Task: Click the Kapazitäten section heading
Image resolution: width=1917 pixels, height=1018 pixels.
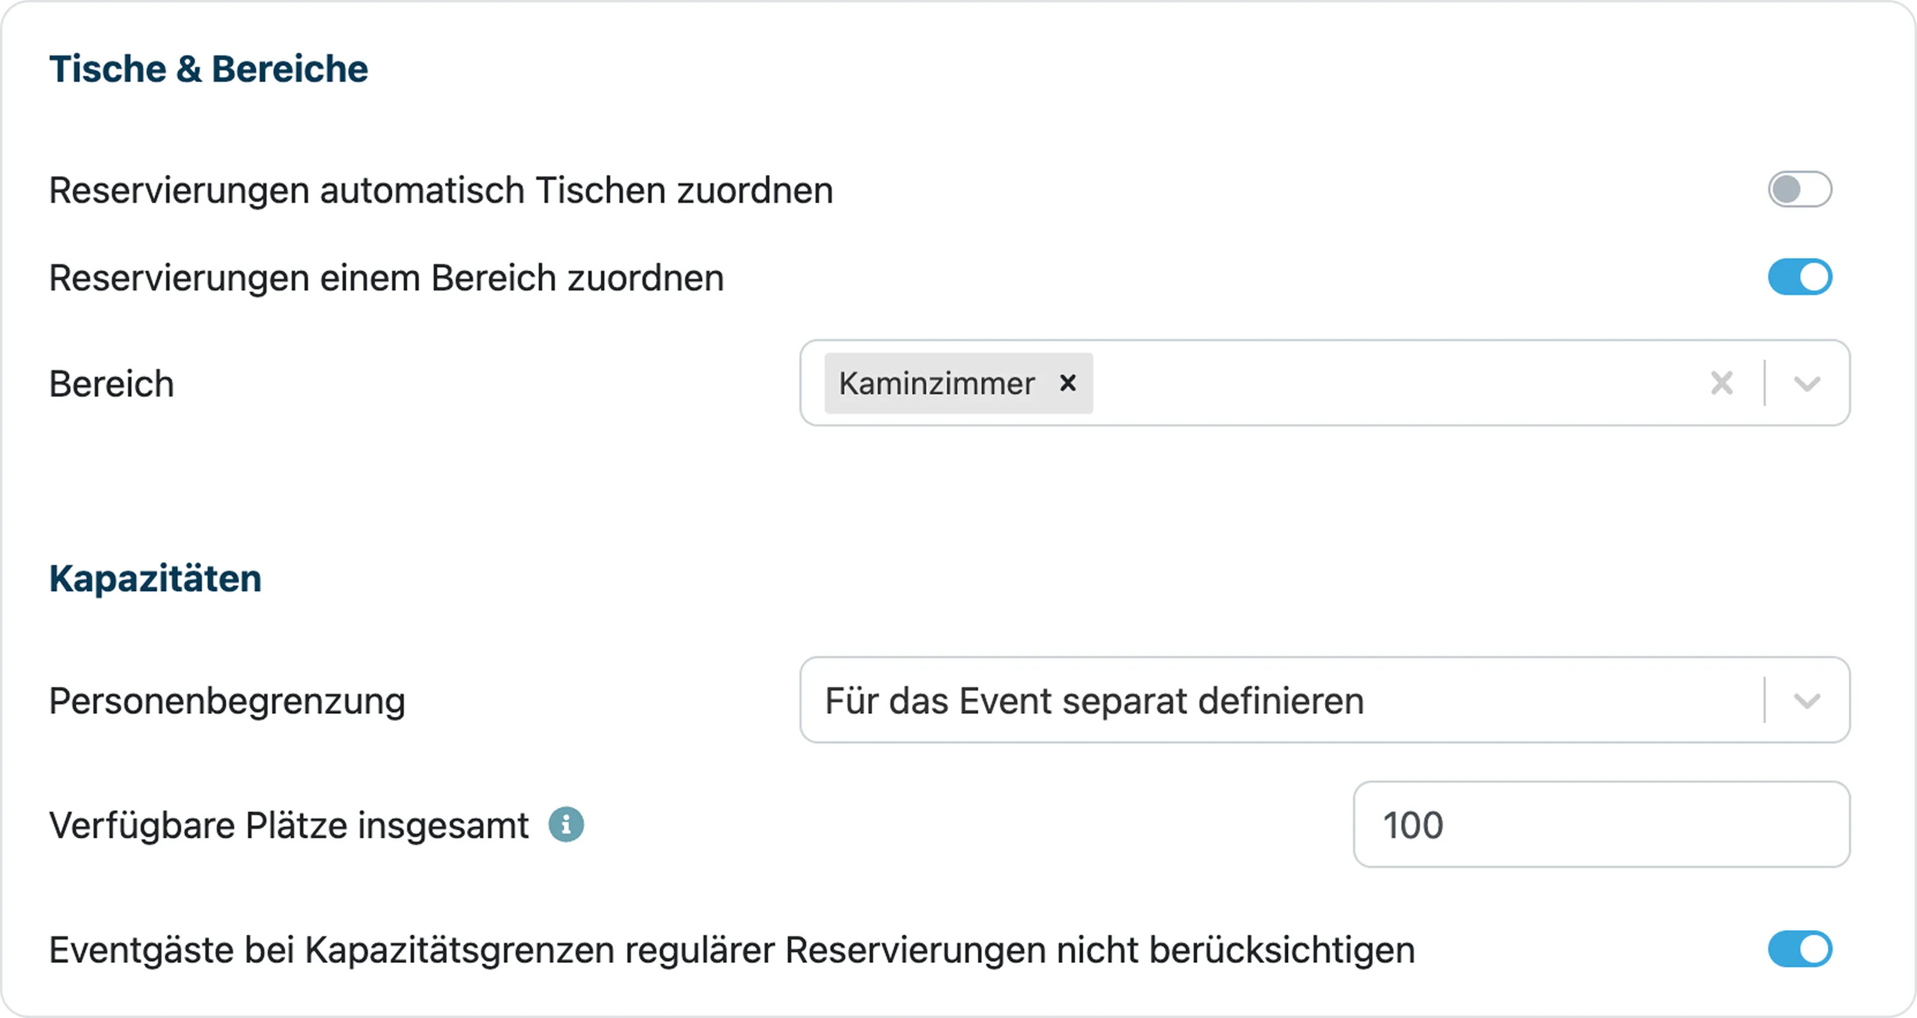Action: click(156, 578)
